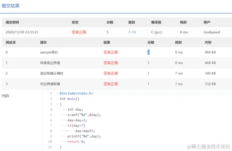This screenshot has width=232, height=151.
Task: Select the 7 ms time for test point 2
Action: 179,73
